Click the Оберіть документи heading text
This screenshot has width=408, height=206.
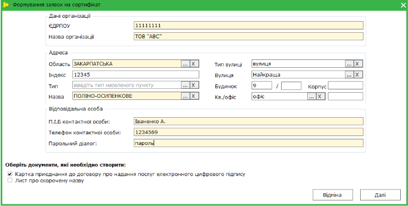(65, 165)
